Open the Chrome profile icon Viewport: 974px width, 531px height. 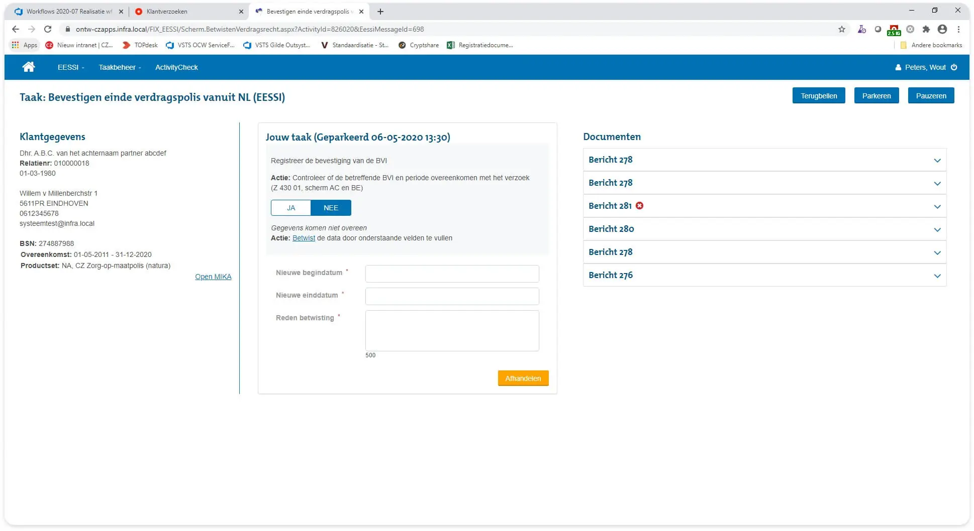pyautogui.click(x=942, y=29)
